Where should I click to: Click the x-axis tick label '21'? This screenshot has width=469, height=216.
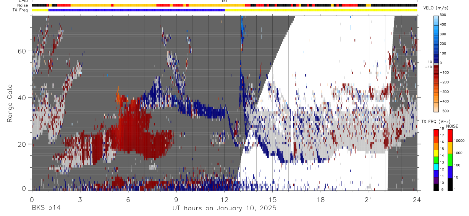(369, 200)
